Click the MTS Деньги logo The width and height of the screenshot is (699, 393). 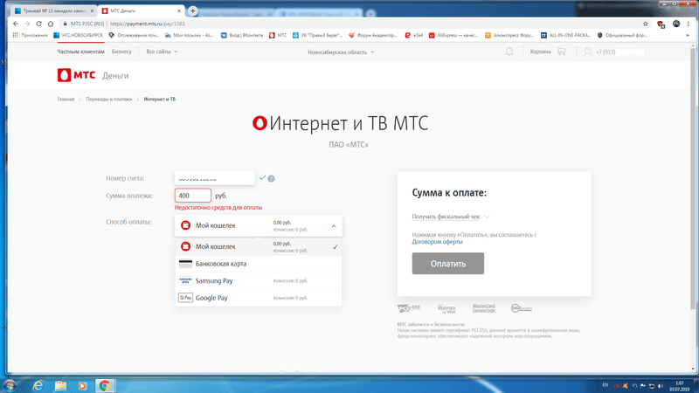[93, 76]
